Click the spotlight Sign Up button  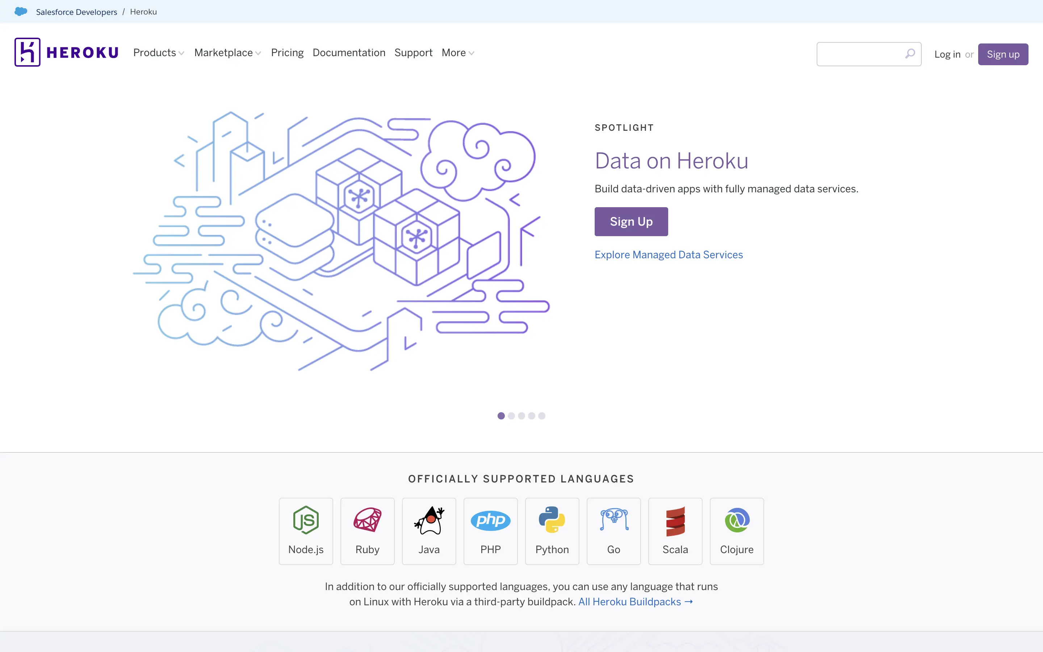click(x=631, y=222)
